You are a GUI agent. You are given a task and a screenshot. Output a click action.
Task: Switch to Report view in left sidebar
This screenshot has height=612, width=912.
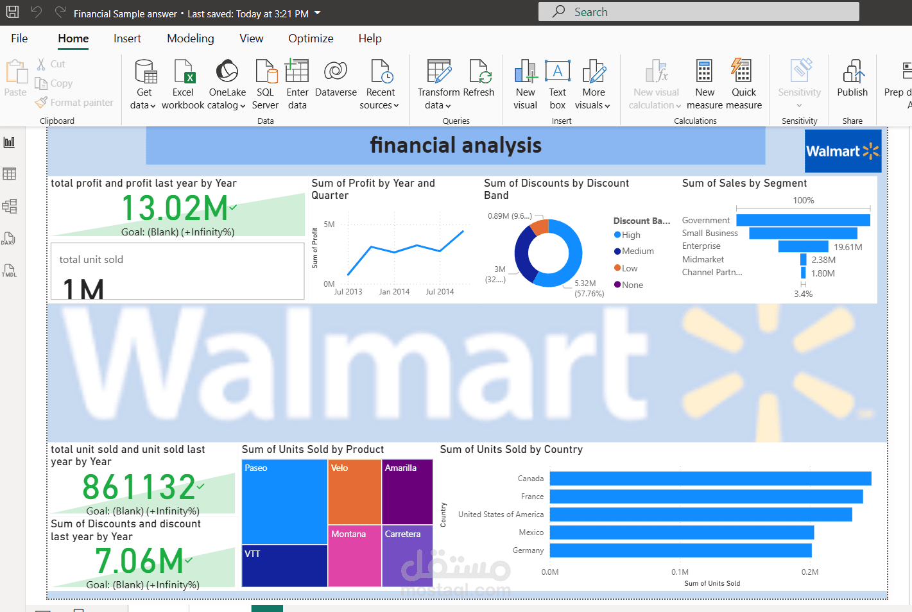point(10,142)
